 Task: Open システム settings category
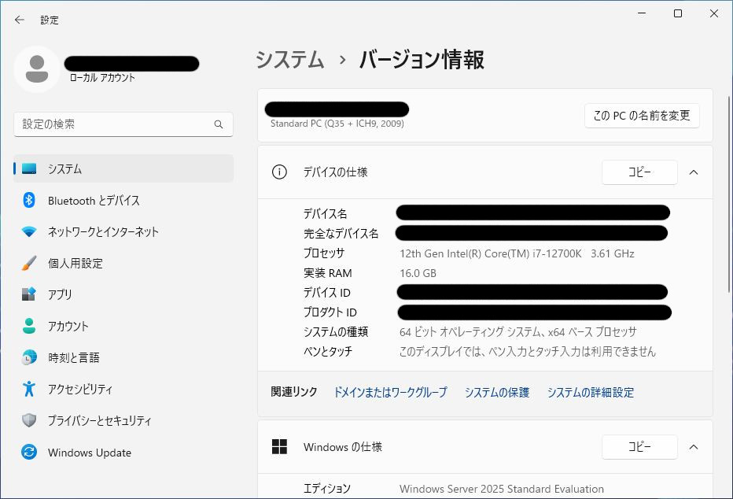coord(123,169)
